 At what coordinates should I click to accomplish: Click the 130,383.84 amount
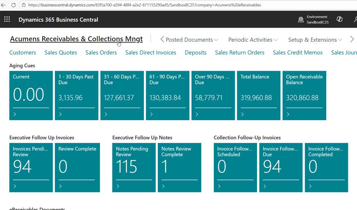click(x=165, y=98)
